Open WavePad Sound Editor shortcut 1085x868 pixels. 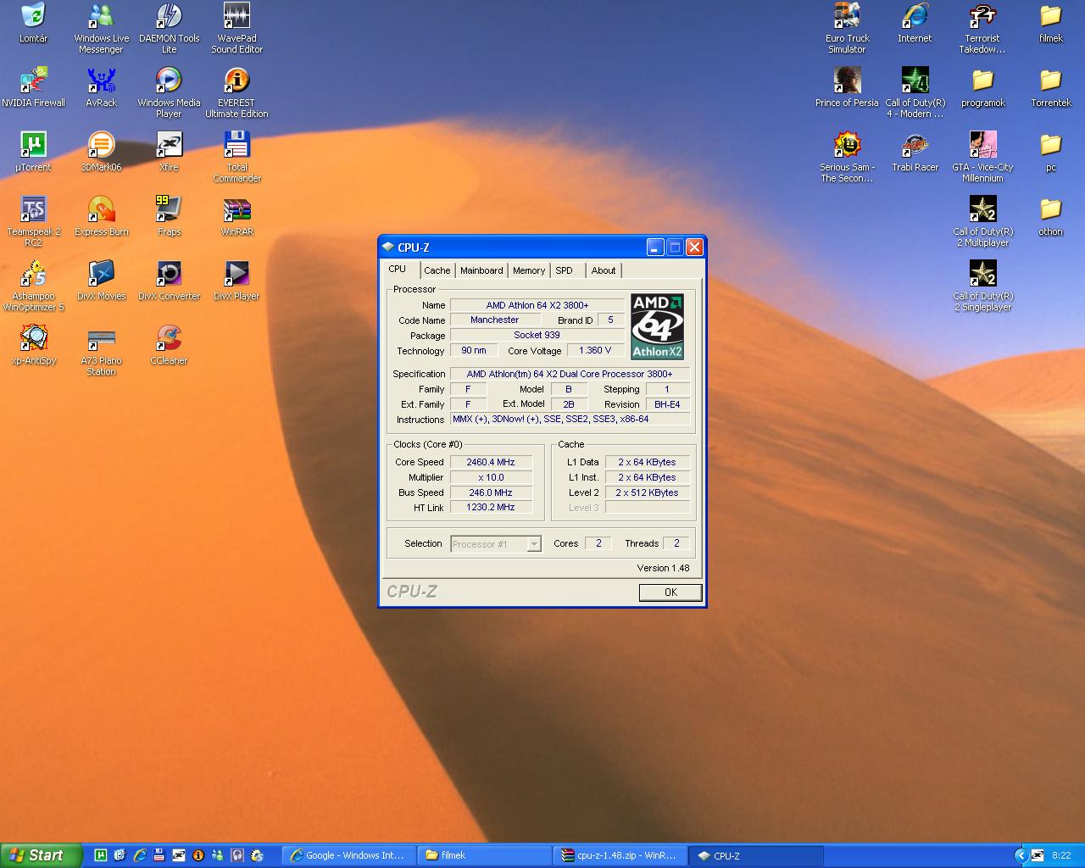pos(236,29)
